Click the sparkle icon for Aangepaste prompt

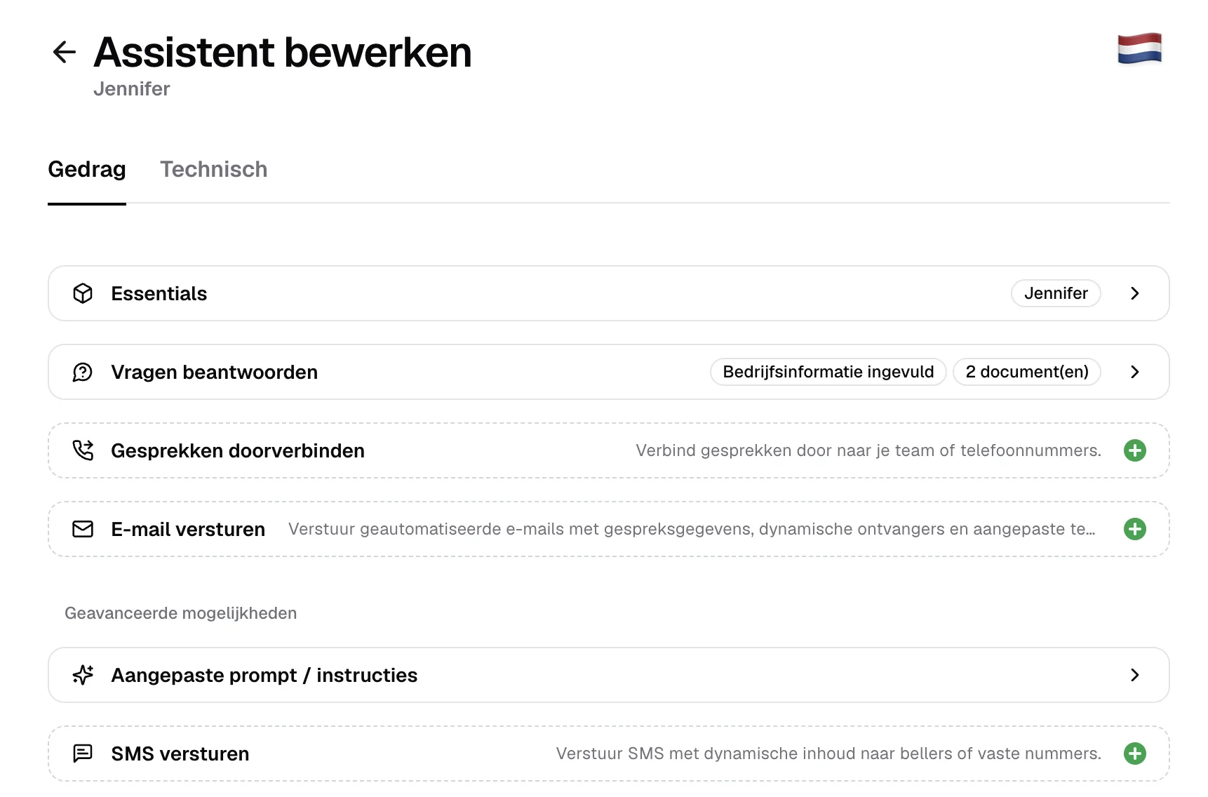pos(83,675)
